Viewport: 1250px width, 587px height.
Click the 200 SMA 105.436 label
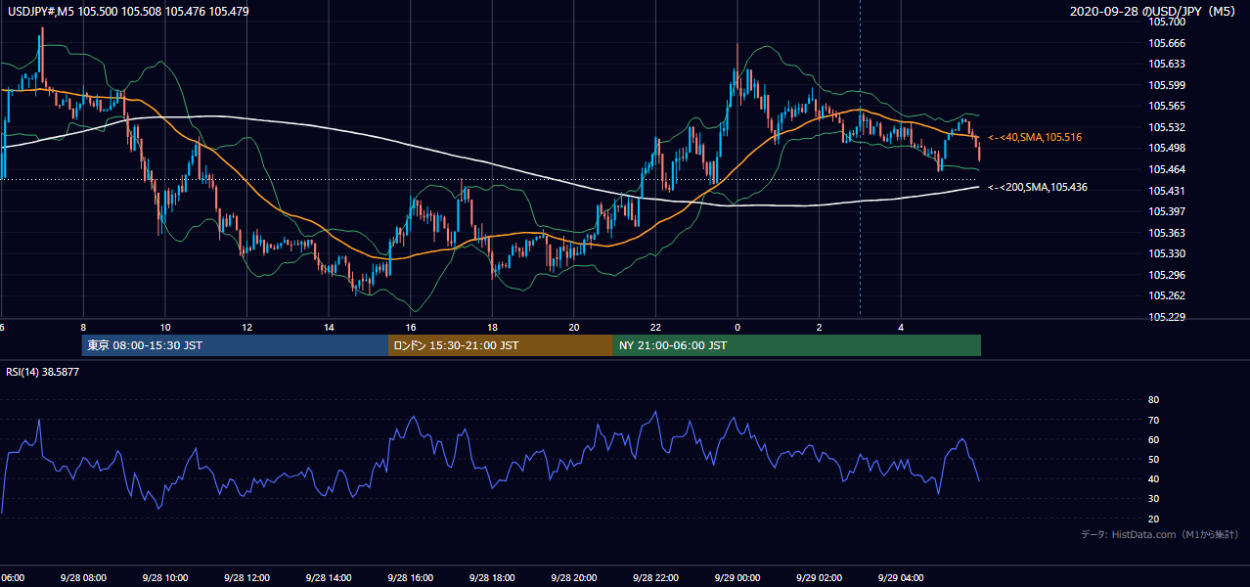(x=1038, y=187)
